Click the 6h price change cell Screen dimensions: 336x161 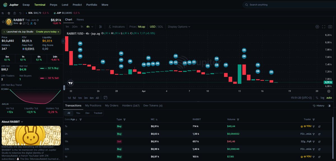pyautogui.click(x=39, y=58)
